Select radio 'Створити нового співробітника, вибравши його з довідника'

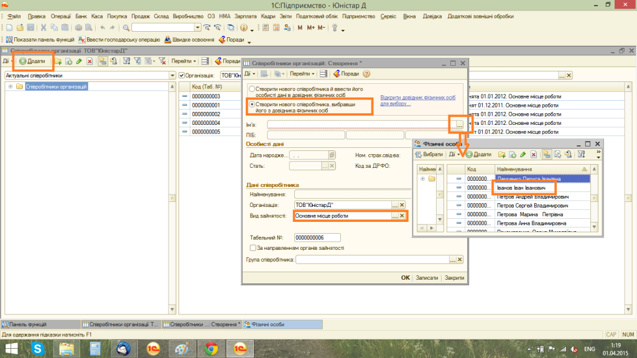(x=252, y=104)
